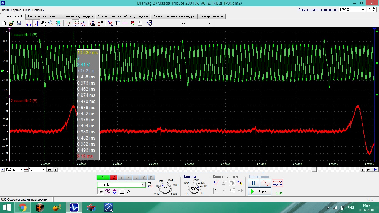Click the zero level reset icon
Viewport: 379px width, 213px height.
coord(100,23)
